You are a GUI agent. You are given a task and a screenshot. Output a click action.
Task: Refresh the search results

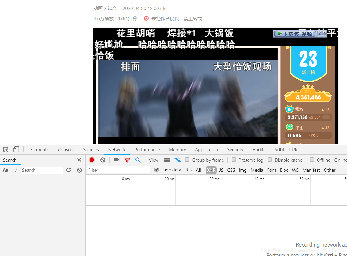coord(68,170)
